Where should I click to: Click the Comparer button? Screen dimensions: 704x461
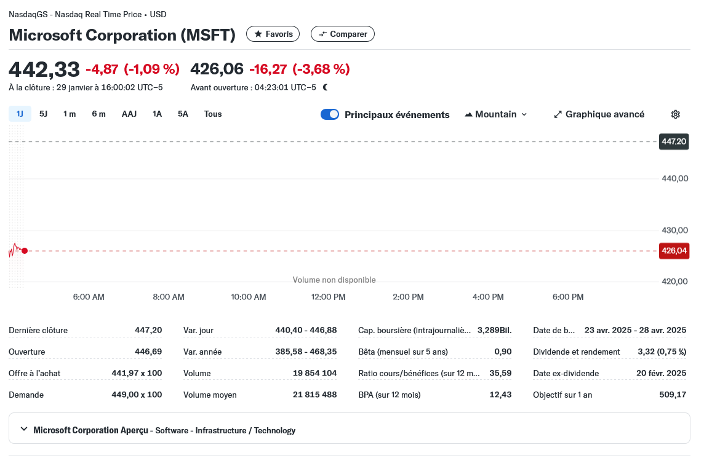point(343,34)
